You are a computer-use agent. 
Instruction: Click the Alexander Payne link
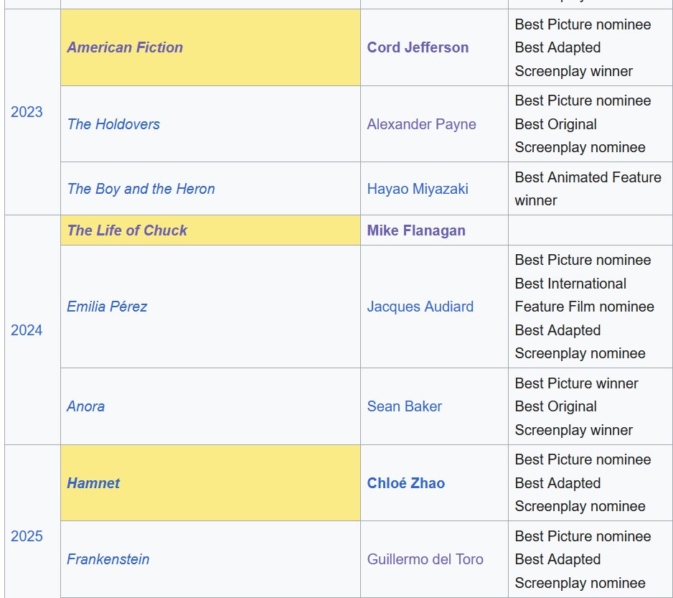coord(421,124)
